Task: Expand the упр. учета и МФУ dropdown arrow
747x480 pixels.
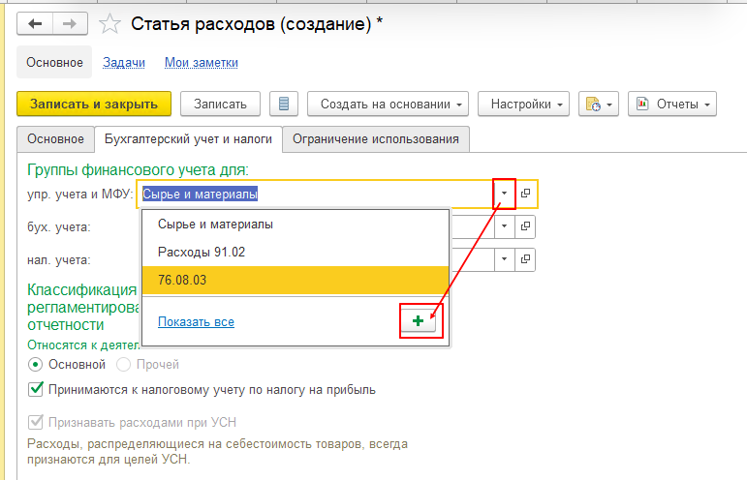Action: pos(505,194)
